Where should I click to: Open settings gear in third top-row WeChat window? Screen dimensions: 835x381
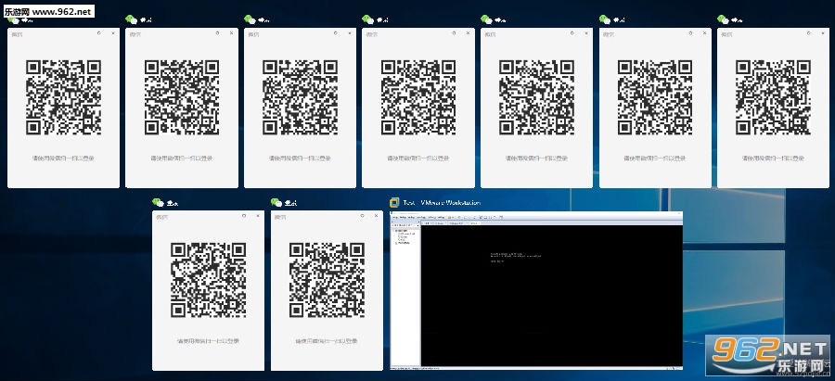point(336,33)
